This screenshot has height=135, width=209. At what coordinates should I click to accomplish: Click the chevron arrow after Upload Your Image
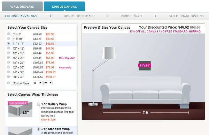click(x=107, y=16)
